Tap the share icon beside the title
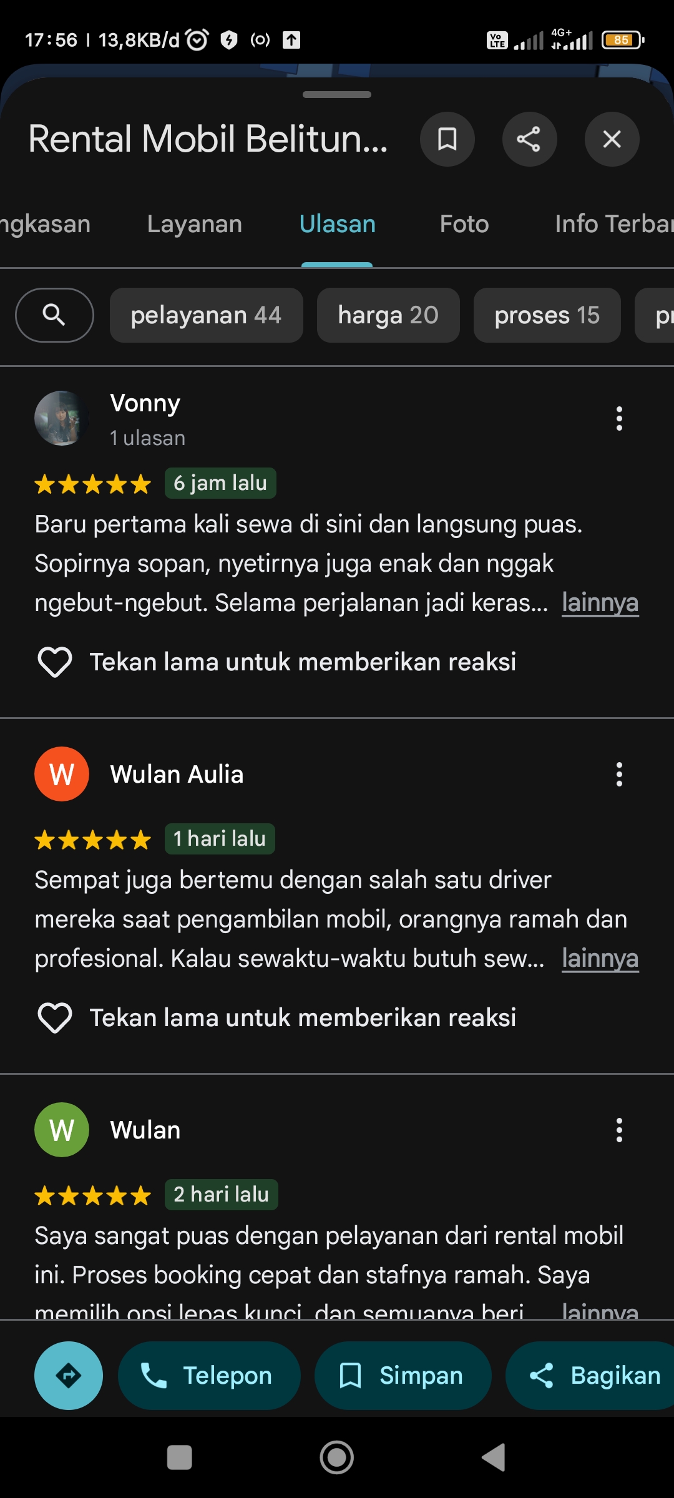 [529, 139]
